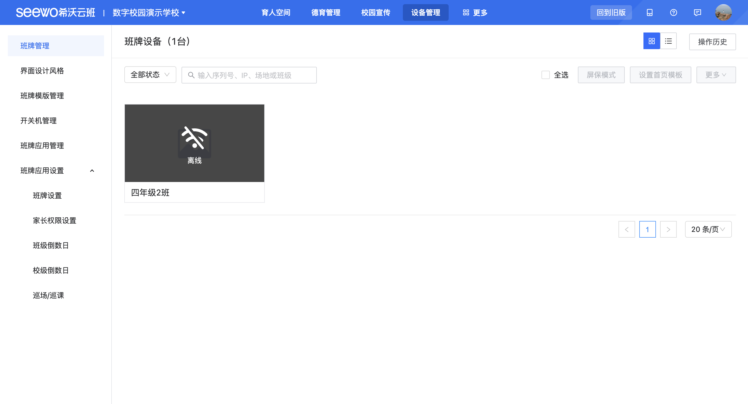
Task: Collapse the 班牌应用设置 section
Action: [x=92, y=171]
